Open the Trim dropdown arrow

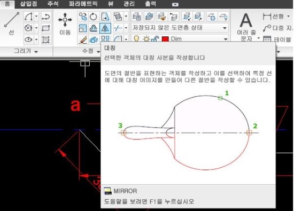(x=126, y=28)
